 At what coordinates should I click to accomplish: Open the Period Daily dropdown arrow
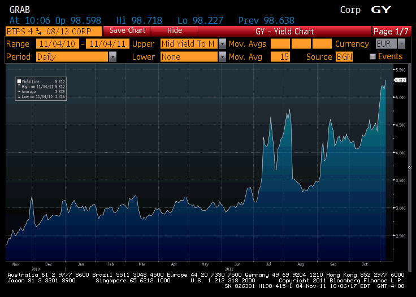(112, 56)
